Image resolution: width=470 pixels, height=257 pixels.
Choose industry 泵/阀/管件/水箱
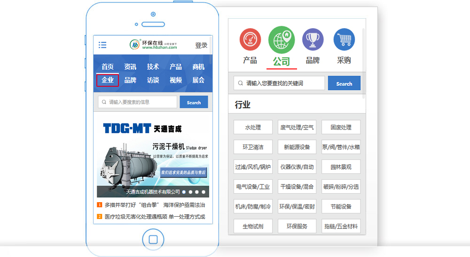coord(341,147)
